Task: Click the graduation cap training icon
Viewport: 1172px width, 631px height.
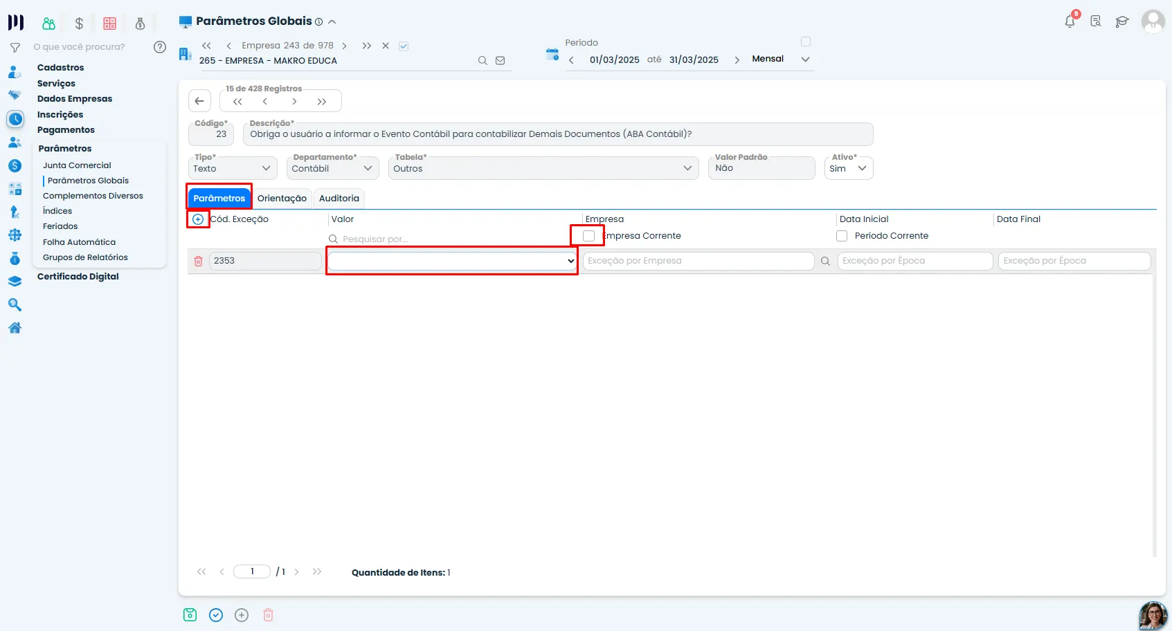Action: pos(1121,21)
